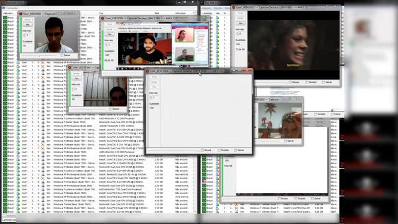Viewport: 398px width, 224px height.
Task: Open the second menu in right main window
Action: click(x=218, y=8)
